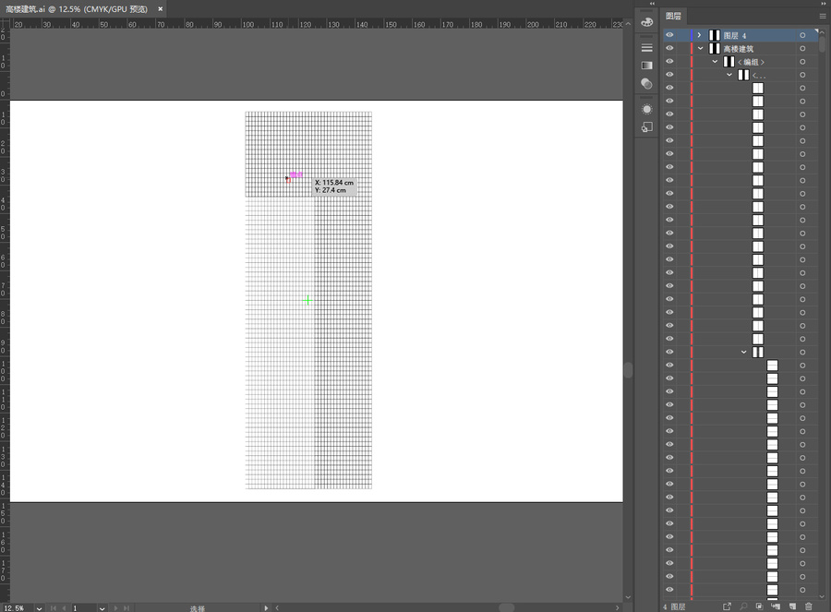This screenshot has width=831, height=612.
Task: Go to last artboard button
Action: (126, 607)
